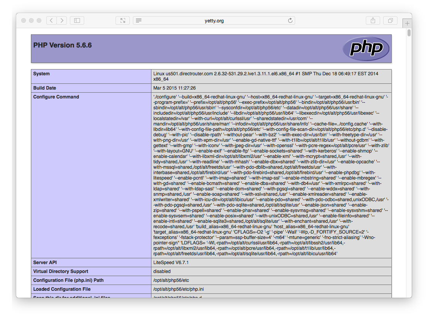Reload the yetty.org page
428x317 pixels.
point(290,20)
